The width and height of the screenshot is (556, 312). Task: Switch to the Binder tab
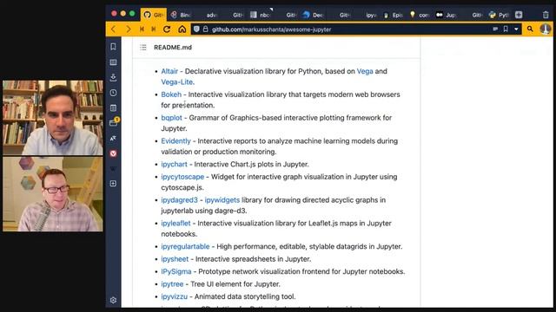[181, 15]
